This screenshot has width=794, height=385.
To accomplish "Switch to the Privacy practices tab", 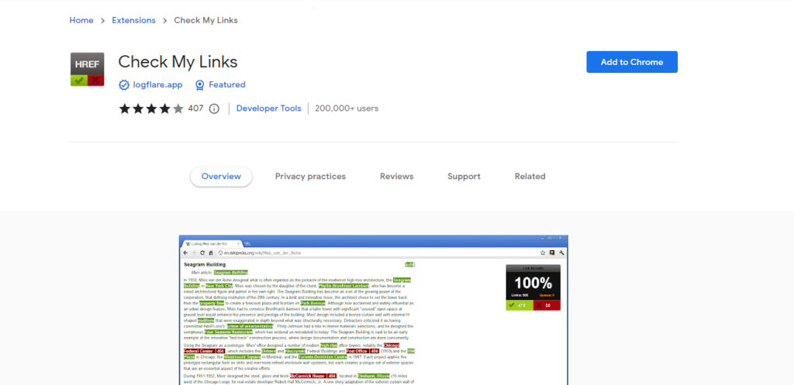I will pos(310,177).
